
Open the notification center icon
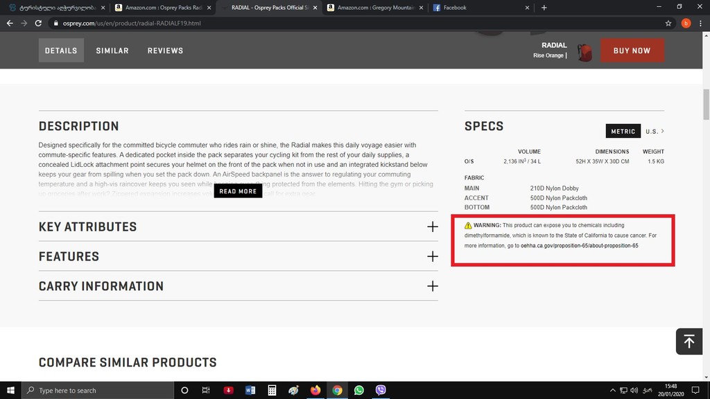[x=695, y=391]
